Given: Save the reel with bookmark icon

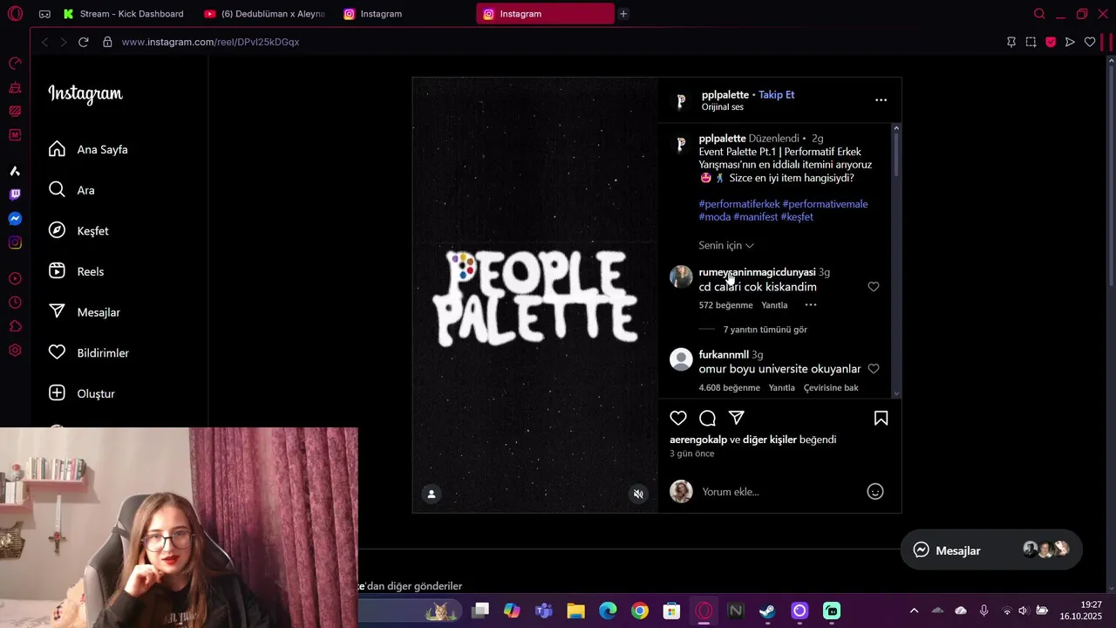Looking at the screenshot, I should [881, 418].
